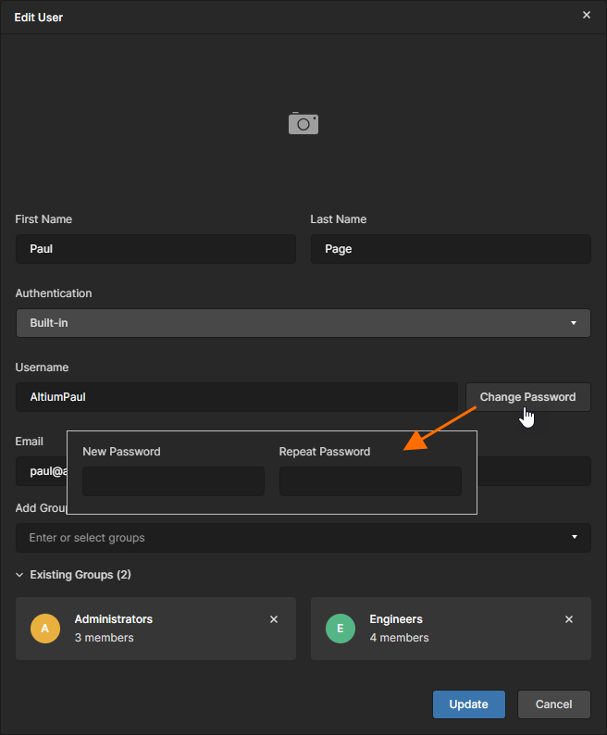This screenshot has height=735, width=607.
Task: Focus the New Password field
Action: pos(173,481)
